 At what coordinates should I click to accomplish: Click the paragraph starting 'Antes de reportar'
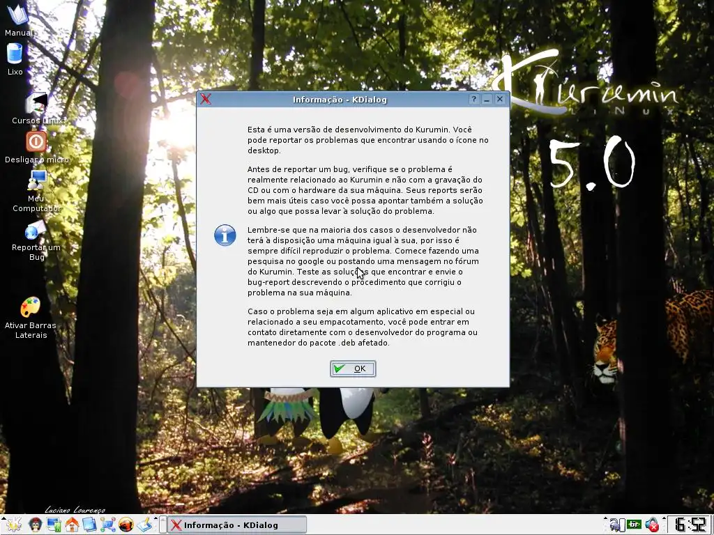pyautogui.click(x=365, y=189)
